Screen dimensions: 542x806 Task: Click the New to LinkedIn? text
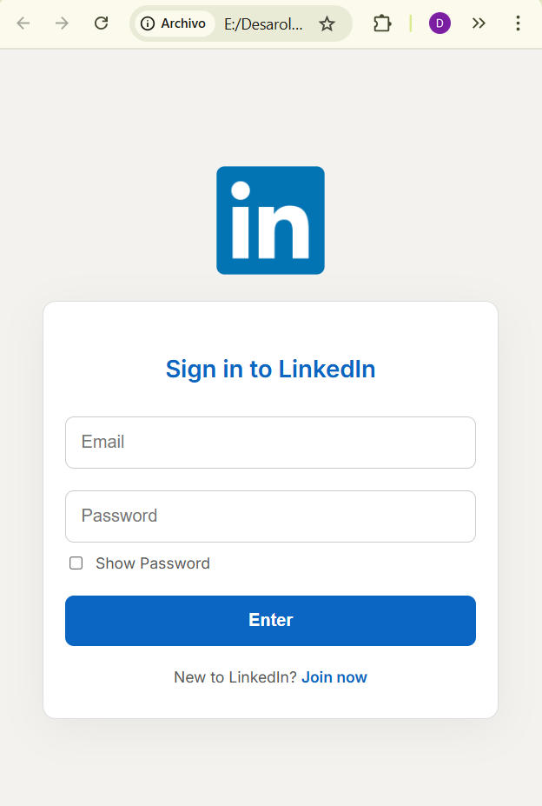click(235, 677)
